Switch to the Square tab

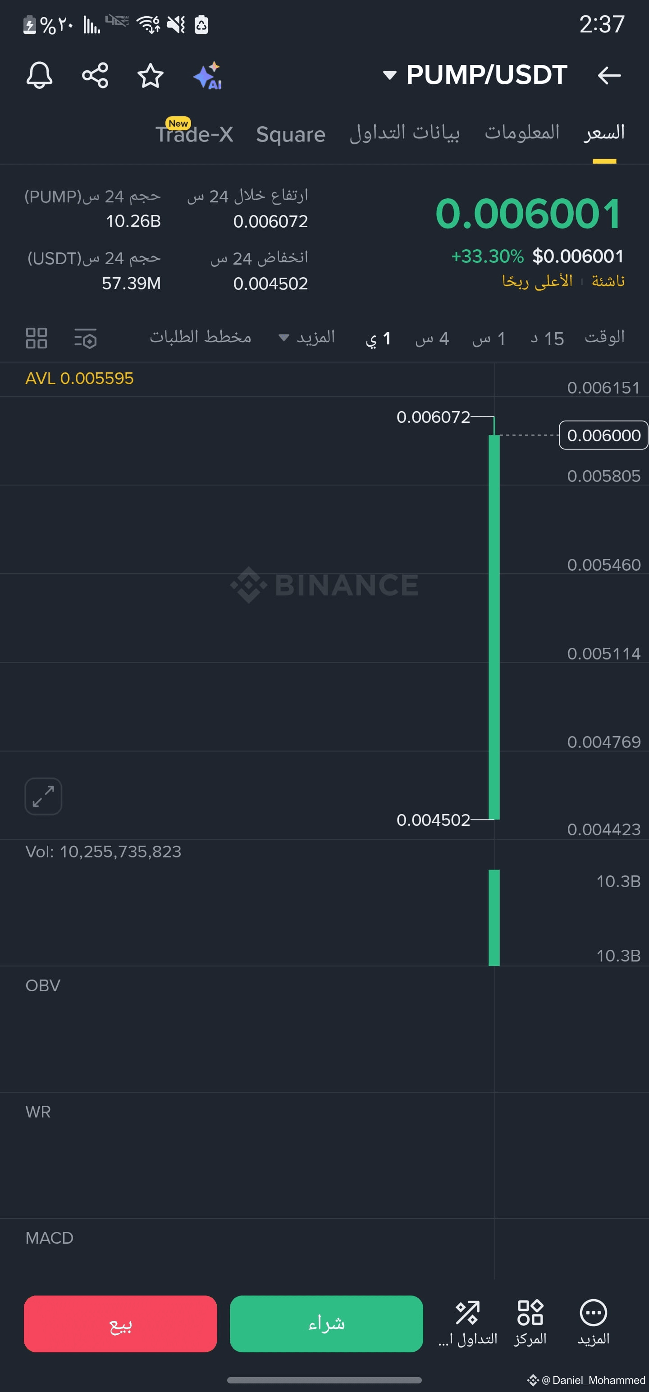[291, 134]
